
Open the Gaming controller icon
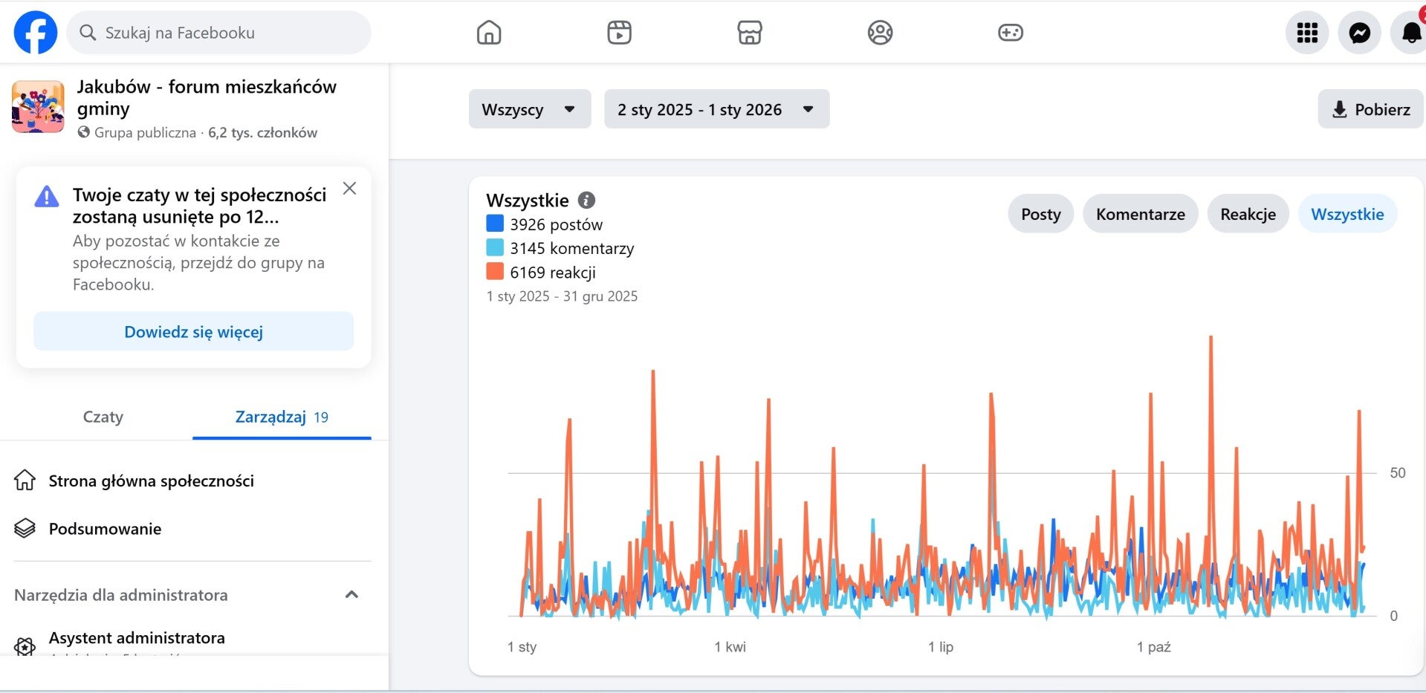(1010, 33)
